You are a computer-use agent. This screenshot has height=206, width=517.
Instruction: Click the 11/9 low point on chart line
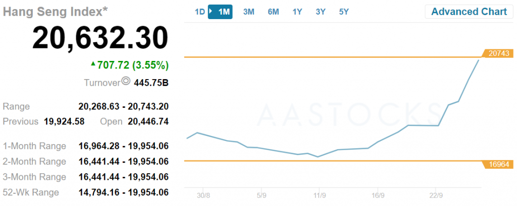pos(318,157)
